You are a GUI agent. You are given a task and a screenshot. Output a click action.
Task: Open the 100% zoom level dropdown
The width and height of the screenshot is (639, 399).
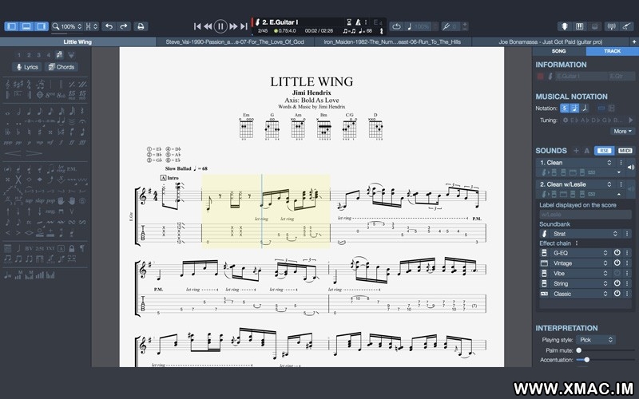tap(67, 26)
